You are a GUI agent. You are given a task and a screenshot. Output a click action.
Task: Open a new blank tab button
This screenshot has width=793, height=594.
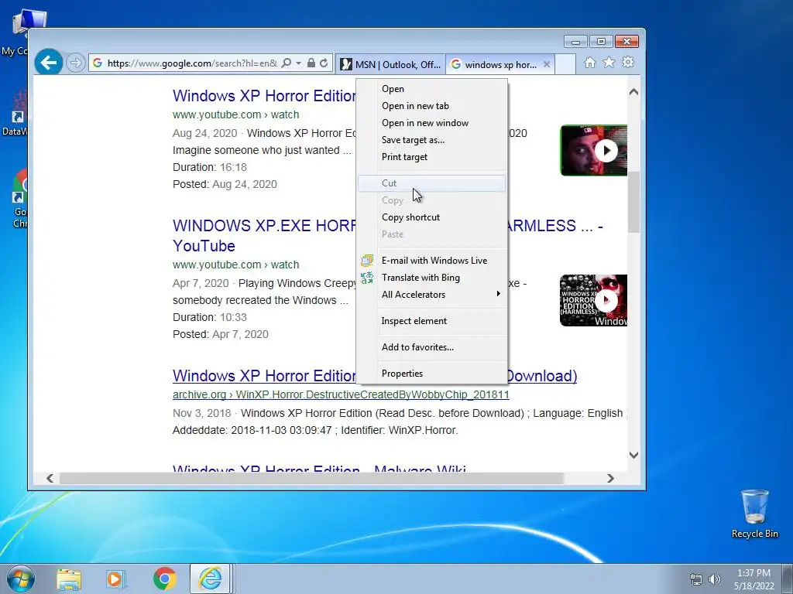pyautogui.click(x=565, y=64)
